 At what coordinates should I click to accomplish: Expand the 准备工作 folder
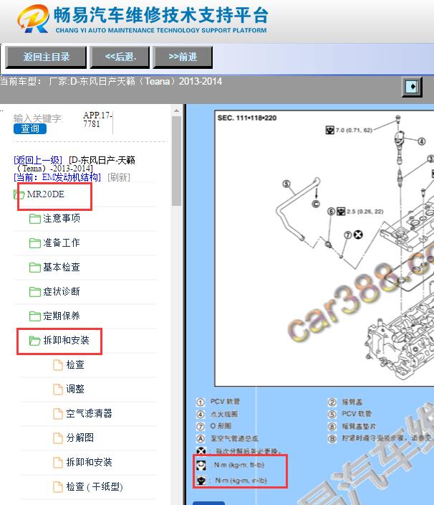(x=62, y=243)
